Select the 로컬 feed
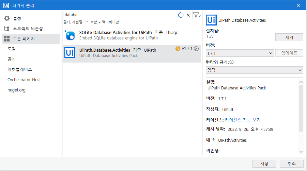This screenshot has width=307, height=171. tap(12, 49)
